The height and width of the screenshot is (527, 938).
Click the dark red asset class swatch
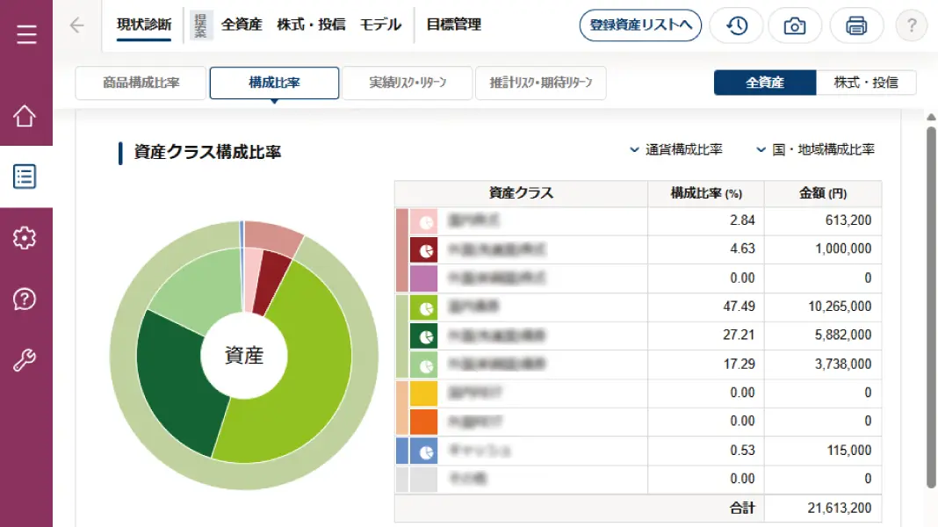[x=423, y=250]
